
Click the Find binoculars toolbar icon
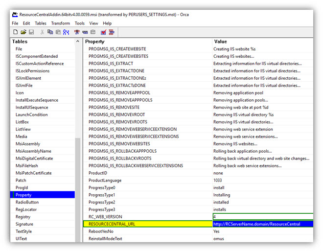click(66, 32)
